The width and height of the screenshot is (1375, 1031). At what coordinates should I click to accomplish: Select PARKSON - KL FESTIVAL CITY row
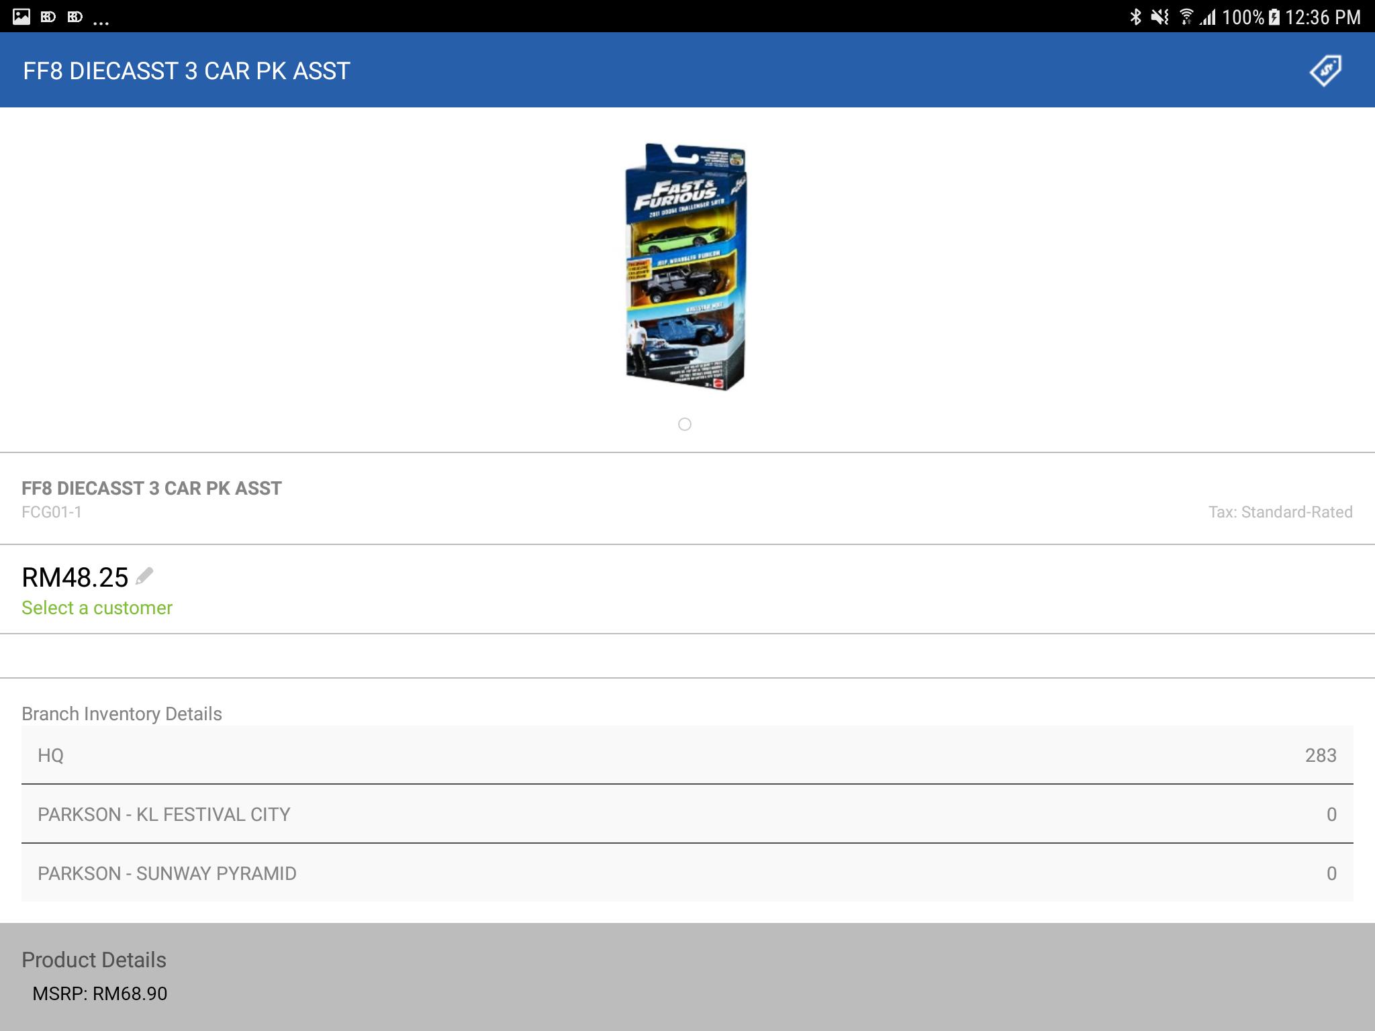coord(687,814)
